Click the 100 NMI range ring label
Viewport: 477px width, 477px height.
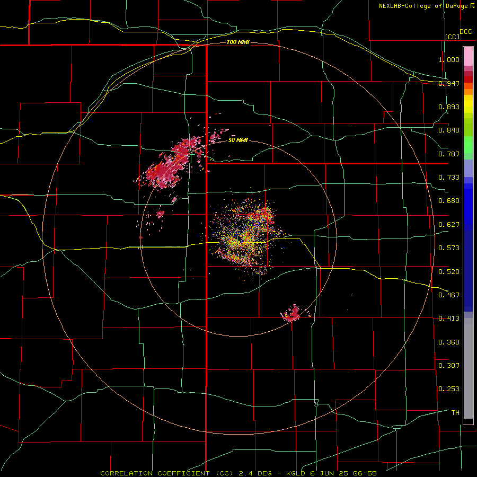238,42
